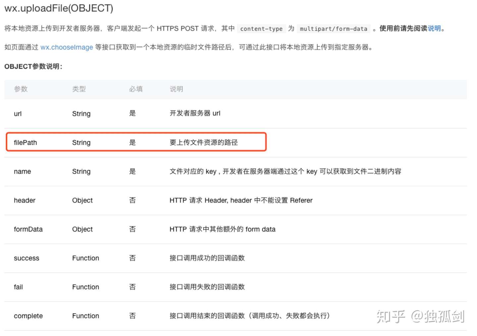The width and height of the screenshot is (477, 336).
Task: Click the String type in the url row
Action: pos(81,114)
